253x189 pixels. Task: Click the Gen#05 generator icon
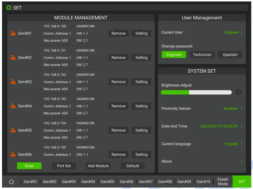coord(12,130)
